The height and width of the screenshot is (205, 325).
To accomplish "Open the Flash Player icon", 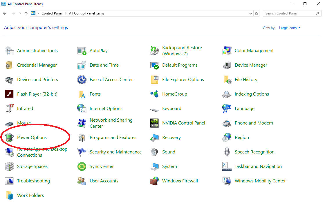I will (9, 94).
